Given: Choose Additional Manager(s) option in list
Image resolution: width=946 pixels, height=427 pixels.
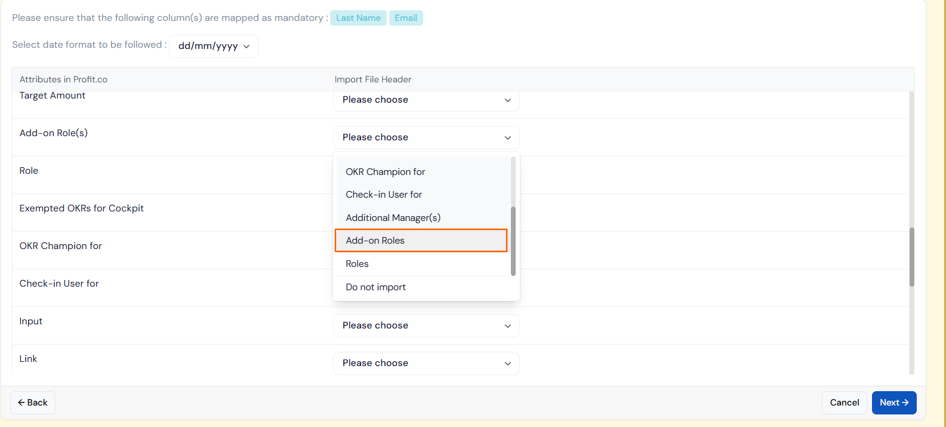Looking at the screenshot, I should click(x=423, y=218).
